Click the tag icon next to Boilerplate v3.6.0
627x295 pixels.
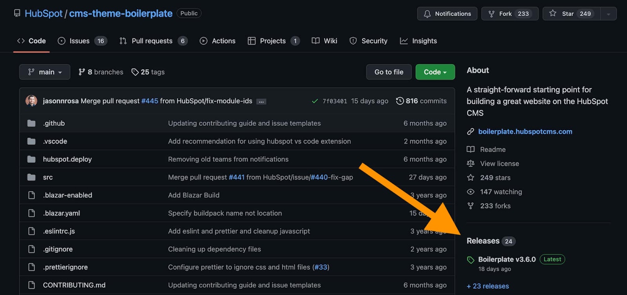tap(471, 260)
